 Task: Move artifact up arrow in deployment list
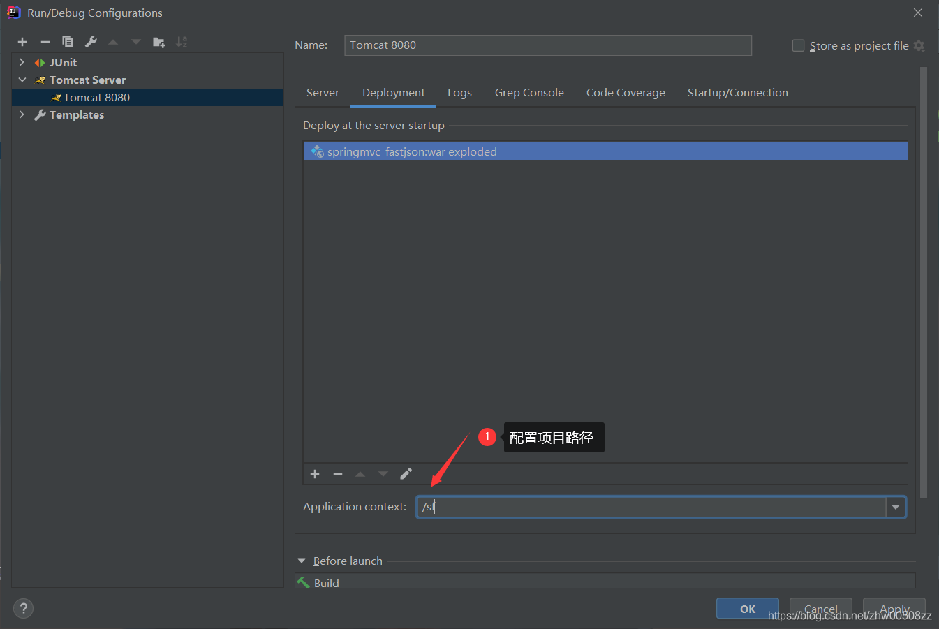tap(360, 474)
